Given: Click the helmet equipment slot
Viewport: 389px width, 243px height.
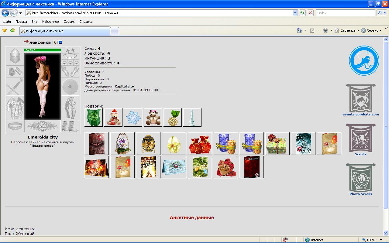Looking at the screenshot, I should (x=15, y=56).
